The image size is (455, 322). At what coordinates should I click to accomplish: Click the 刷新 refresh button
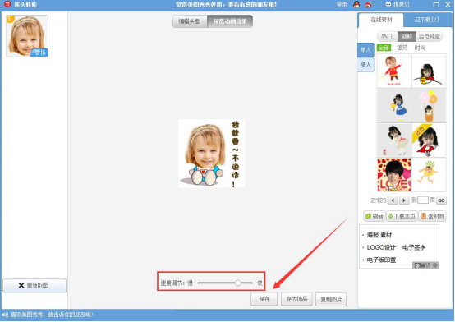(375, 216)
